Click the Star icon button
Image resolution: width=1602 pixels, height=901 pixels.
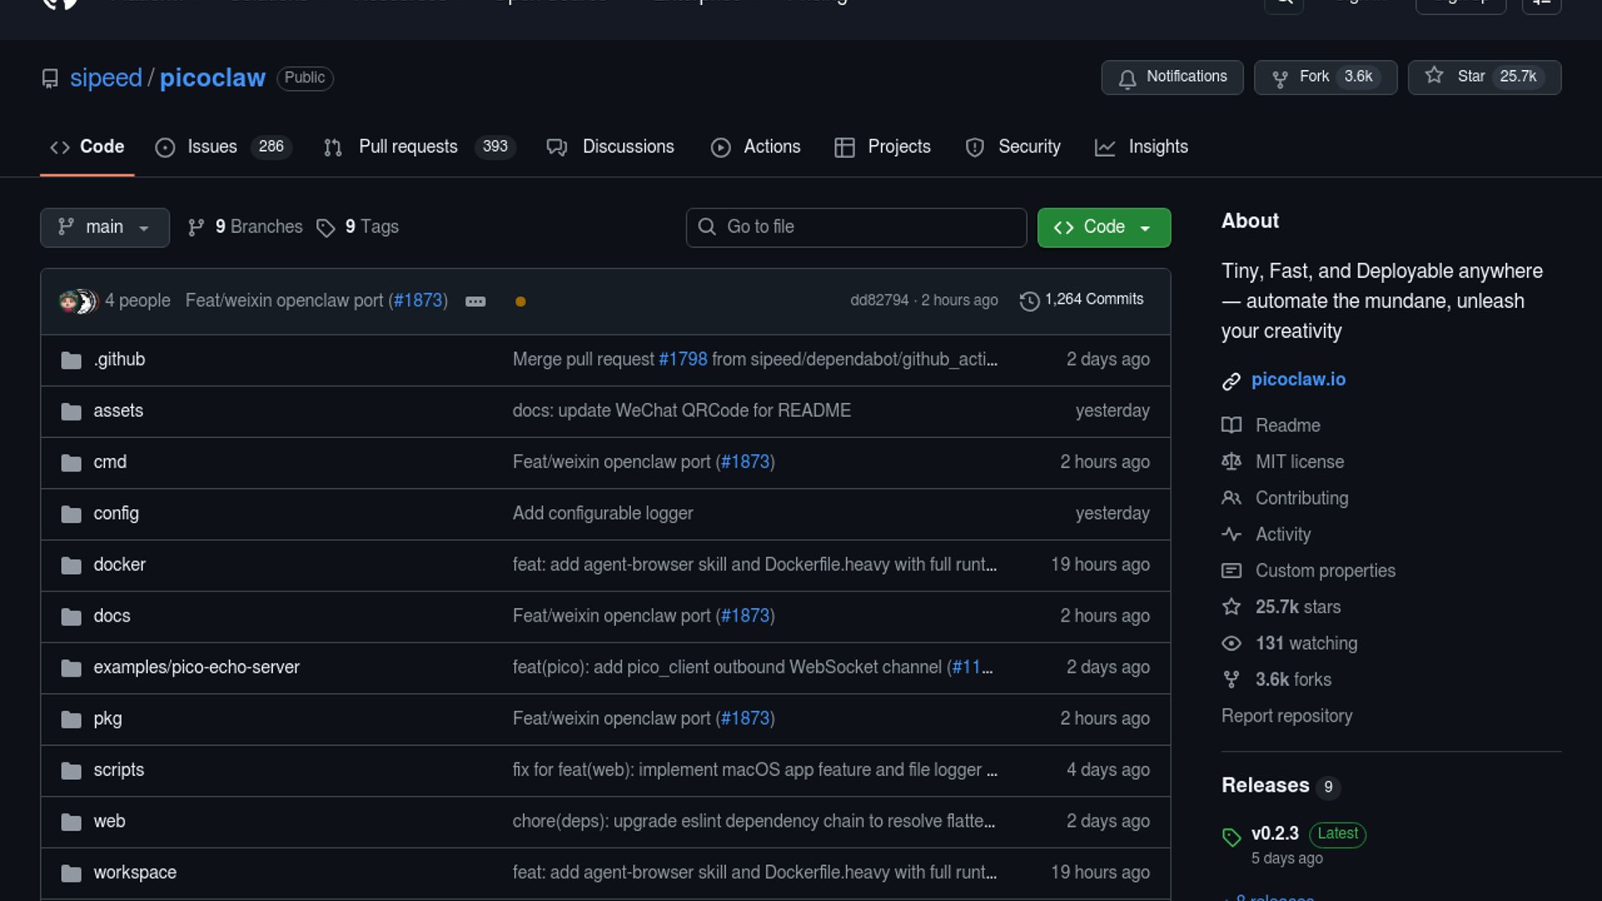pos(1433,76)
